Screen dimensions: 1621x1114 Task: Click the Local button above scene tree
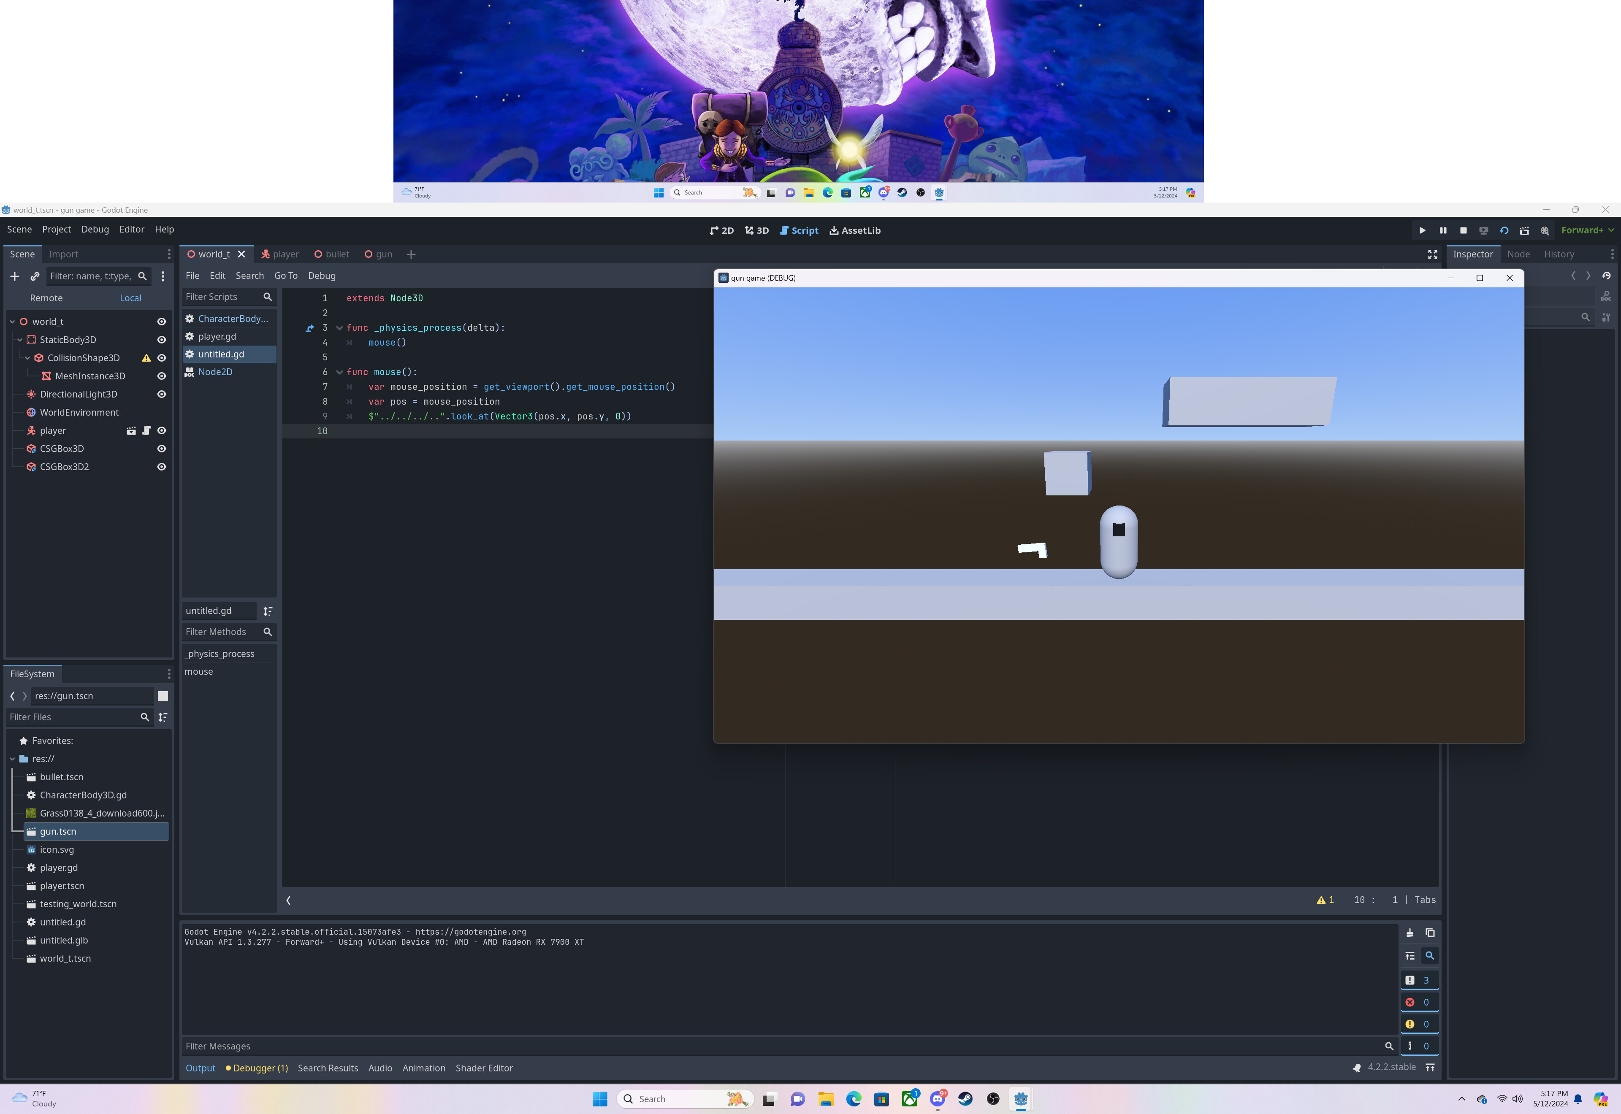130,298
